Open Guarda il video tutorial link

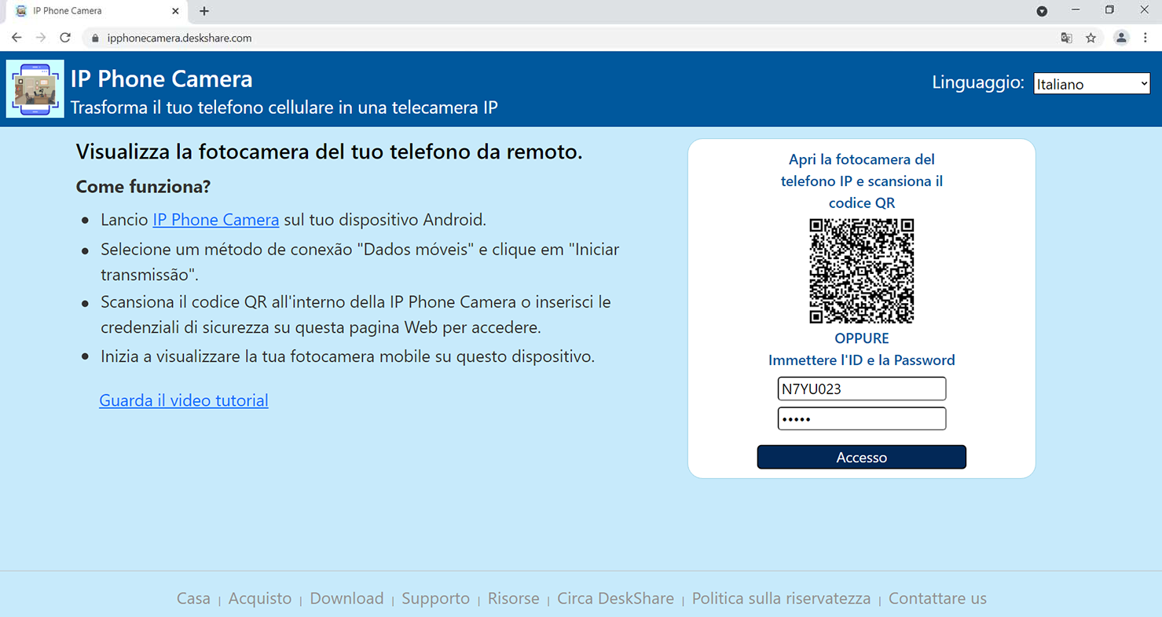point(184,400)
